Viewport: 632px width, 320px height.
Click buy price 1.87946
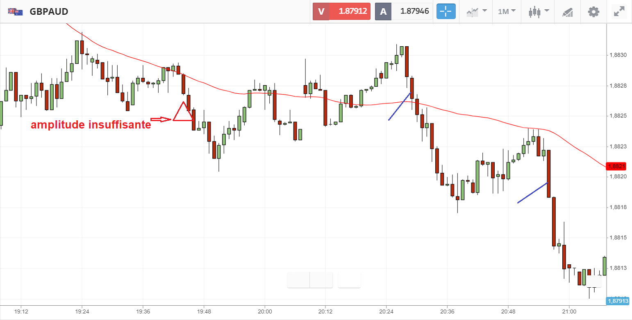pyautogui.click(x=414, y=11)
